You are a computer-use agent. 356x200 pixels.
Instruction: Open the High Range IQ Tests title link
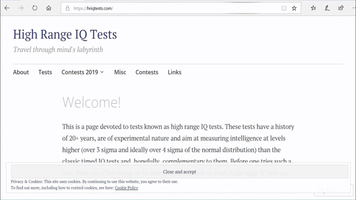(65, 34)
